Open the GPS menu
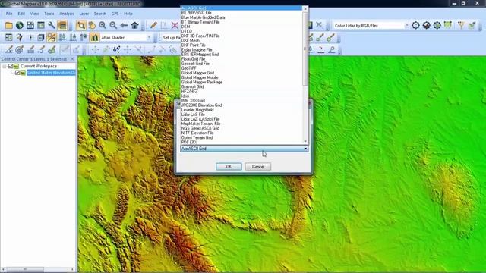486x273 pixels. tap(115, 14)
